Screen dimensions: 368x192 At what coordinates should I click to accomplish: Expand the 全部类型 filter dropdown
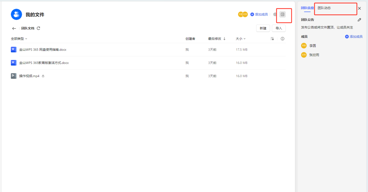point(19,39)
